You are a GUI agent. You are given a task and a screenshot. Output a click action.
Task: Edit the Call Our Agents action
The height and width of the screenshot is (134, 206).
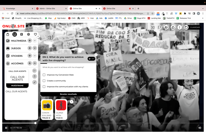coord(34,82)
